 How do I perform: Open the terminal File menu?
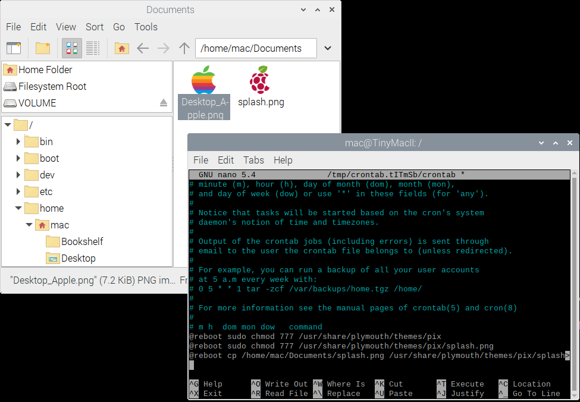tap(201, 160)
